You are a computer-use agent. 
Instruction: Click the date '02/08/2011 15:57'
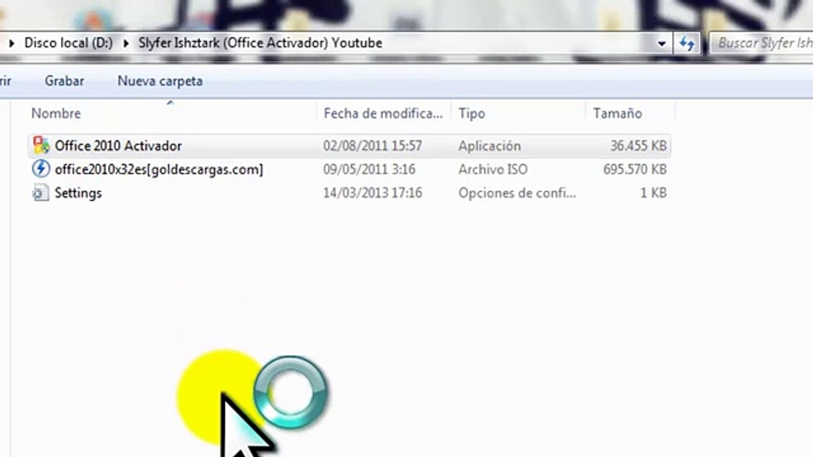[x=373, y=145]
